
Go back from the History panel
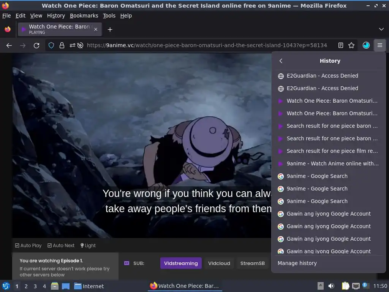click(x=281, y=61)
